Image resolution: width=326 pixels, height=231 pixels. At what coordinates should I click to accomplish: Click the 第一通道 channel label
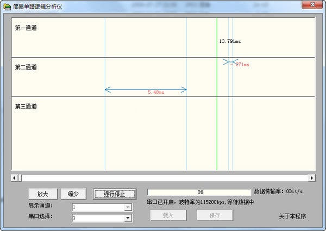click(26, 28)
